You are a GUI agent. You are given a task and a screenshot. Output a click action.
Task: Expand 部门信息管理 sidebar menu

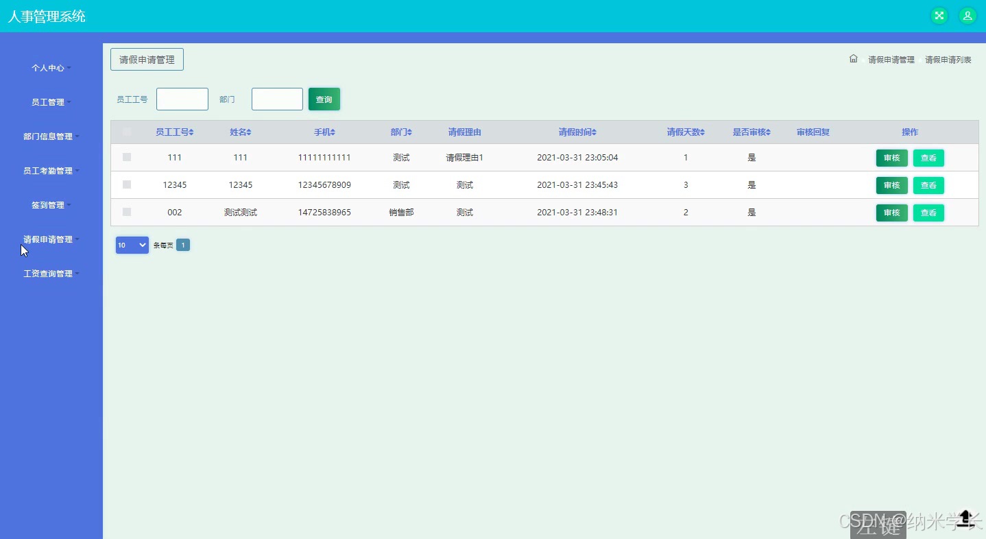point(51,136)
